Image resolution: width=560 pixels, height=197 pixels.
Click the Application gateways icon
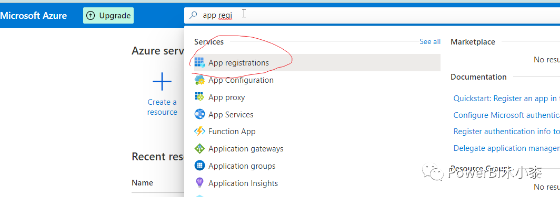pyautogui.click(x=199, y=149)
